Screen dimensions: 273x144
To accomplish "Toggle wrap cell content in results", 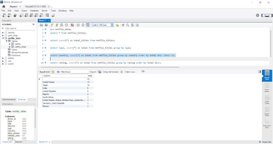I will 122,72.
